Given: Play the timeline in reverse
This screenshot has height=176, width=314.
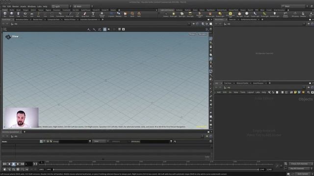Looking at the screenshot, I should click(x=9, y=164).
